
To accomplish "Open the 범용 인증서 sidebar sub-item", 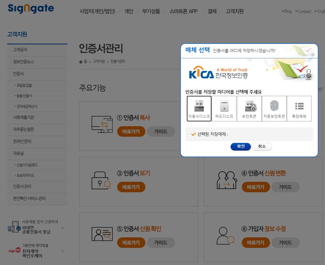I will 37,96.
